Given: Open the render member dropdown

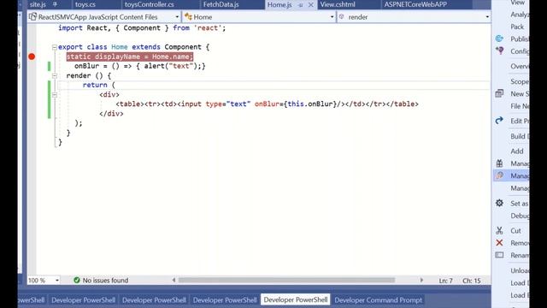Looking at the screenshot, I should click(x=487, y=17).
